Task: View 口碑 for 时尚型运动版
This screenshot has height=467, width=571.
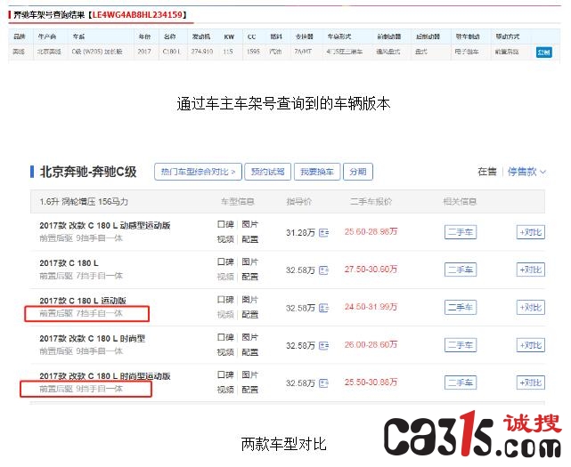Action: pyautogui.click(x=225, y=375)
